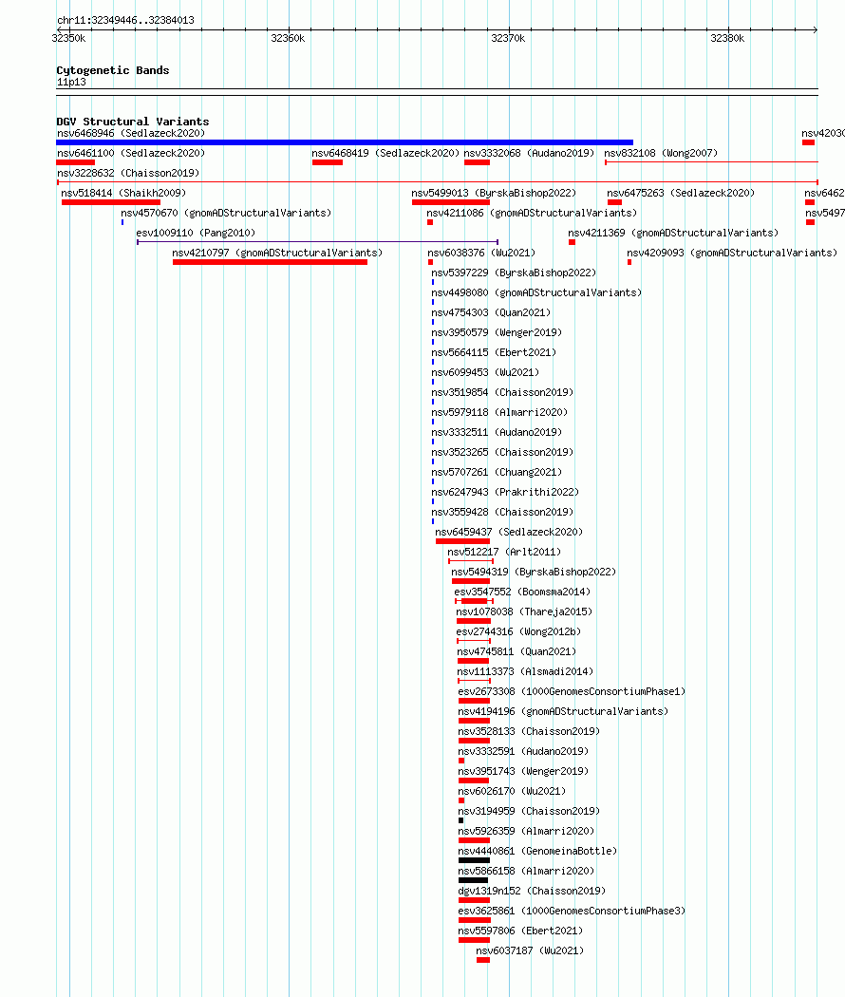Open nsv5597806 (Ebert2021) variant

click(x=520, y=931)
